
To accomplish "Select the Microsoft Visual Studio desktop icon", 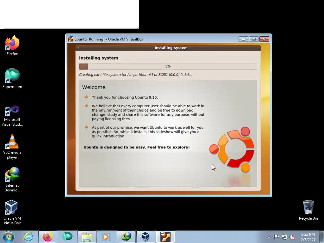I will click(12, 116).
